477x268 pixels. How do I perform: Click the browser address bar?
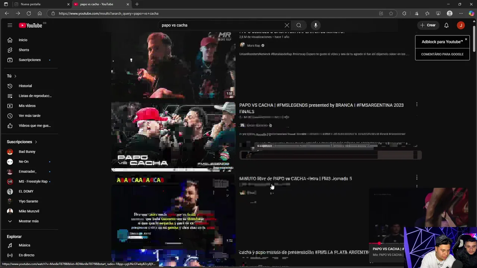coord(216,13)
